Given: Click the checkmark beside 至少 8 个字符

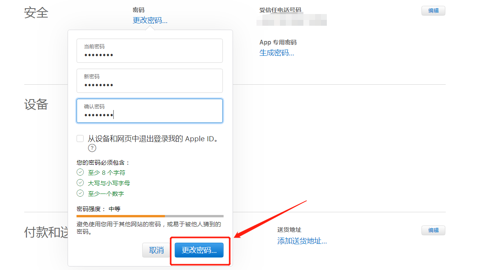Looking at the screenshot, I should pos(80,172).
